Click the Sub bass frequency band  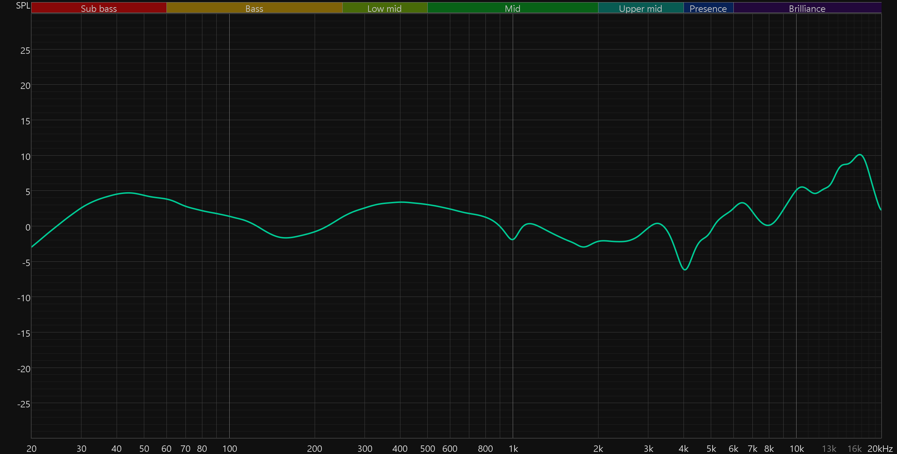coord(99,8)
